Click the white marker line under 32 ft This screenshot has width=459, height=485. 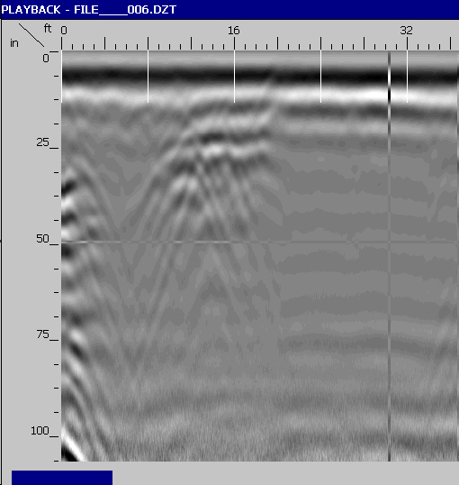[407, 77]
